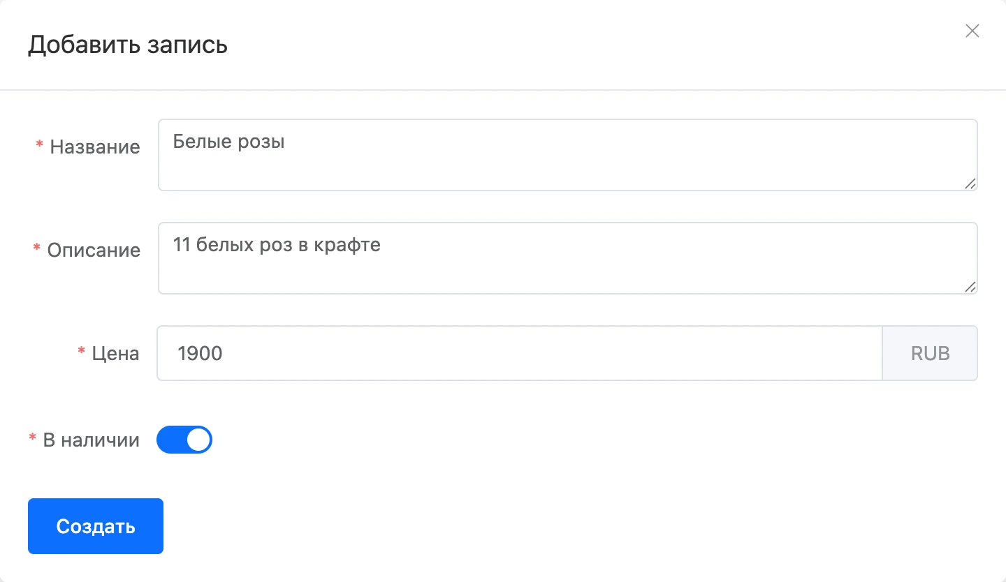Close the Добавить запись dialog
1006x582 pixels.
coord(972,31)
